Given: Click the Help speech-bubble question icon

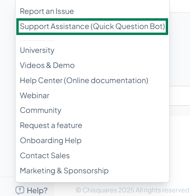Looking at the screenshot, I should click(x=20, y=190).
